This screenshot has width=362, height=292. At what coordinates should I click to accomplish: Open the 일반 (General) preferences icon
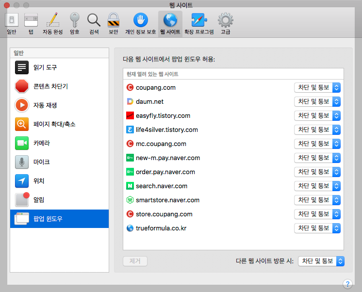12,20
